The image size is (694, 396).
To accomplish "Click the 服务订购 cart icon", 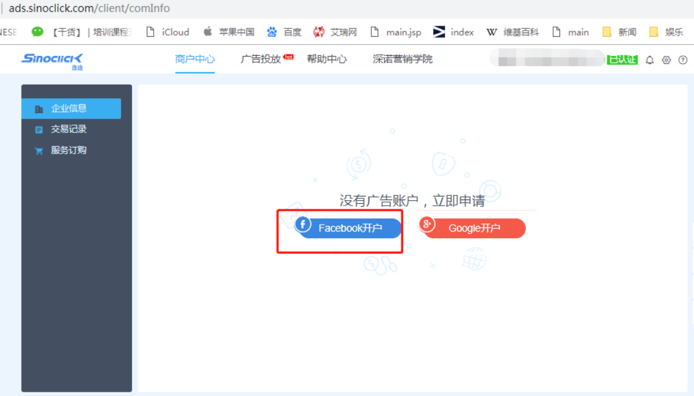I will click(x=39, y=150).
